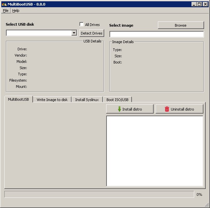Switch to Write Image to disk tab
This screenshot has width=210, height=208.
click(x=52, y=100)
